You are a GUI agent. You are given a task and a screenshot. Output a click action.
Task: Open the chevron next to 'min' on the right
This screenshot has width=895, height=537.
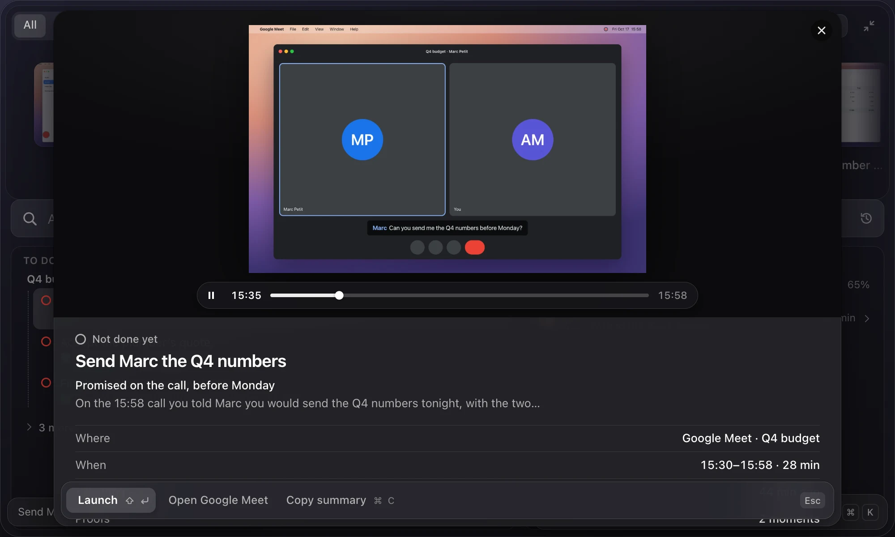point(867,319)
